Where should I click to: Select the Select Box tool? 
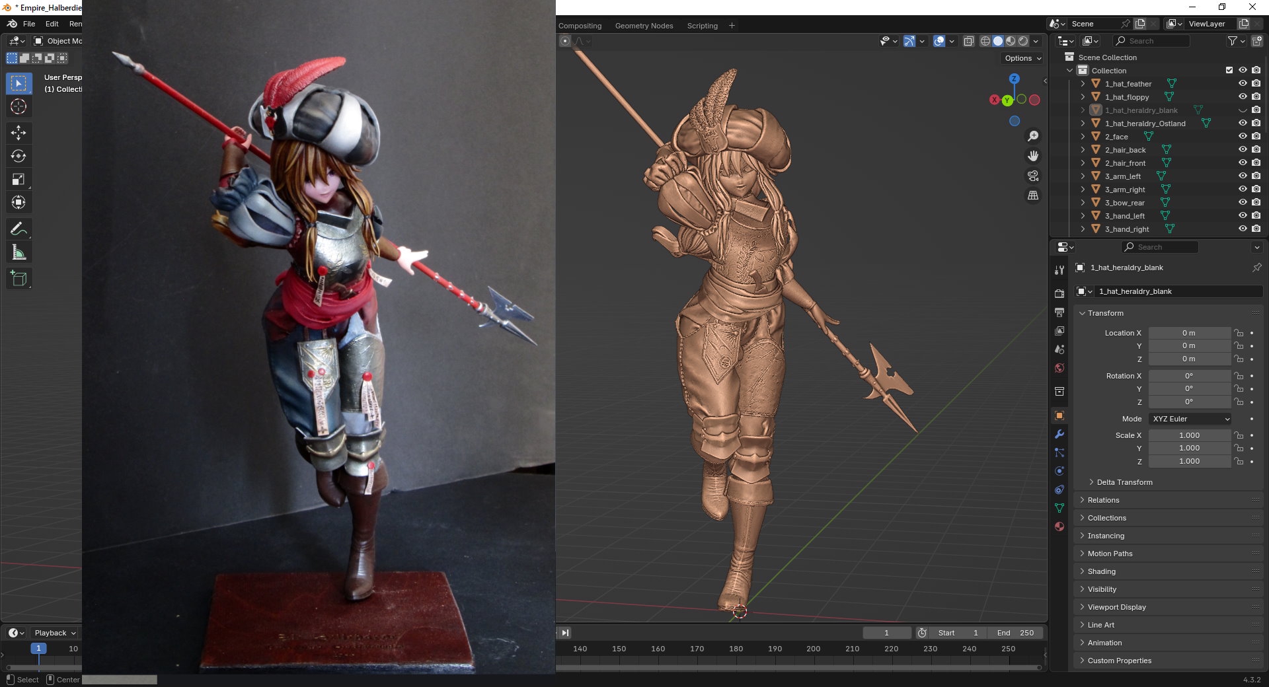pos(19,83)
